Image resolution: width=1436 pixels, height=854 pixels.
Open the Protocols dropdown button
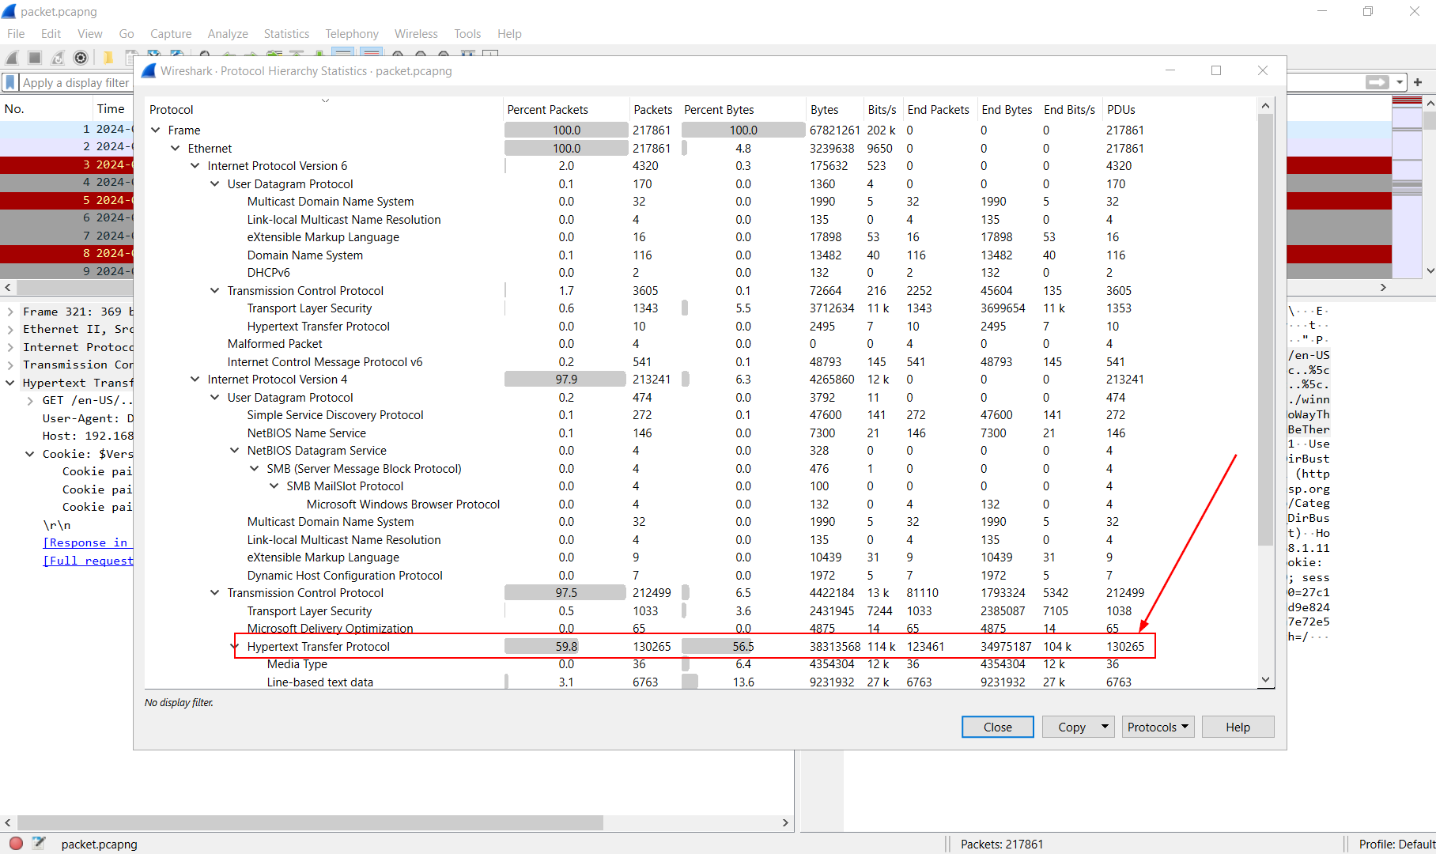(1158, 727)
